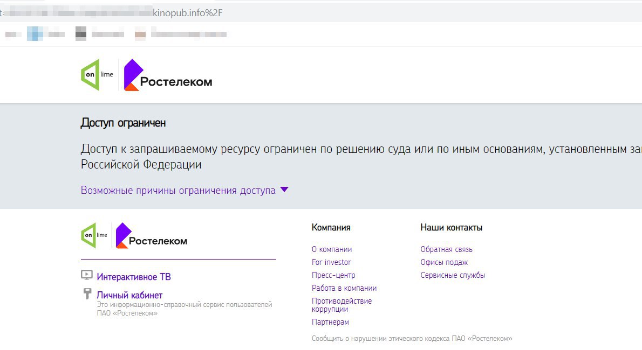Click the footer OnLime logo
Screen dimensions: 642x350
click(x=94, y=235)
